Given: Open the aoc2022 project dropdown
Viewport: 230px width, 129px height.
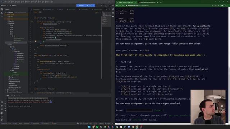Looking at the screenshot, I should pyautogui.click(x=4, y=6).
